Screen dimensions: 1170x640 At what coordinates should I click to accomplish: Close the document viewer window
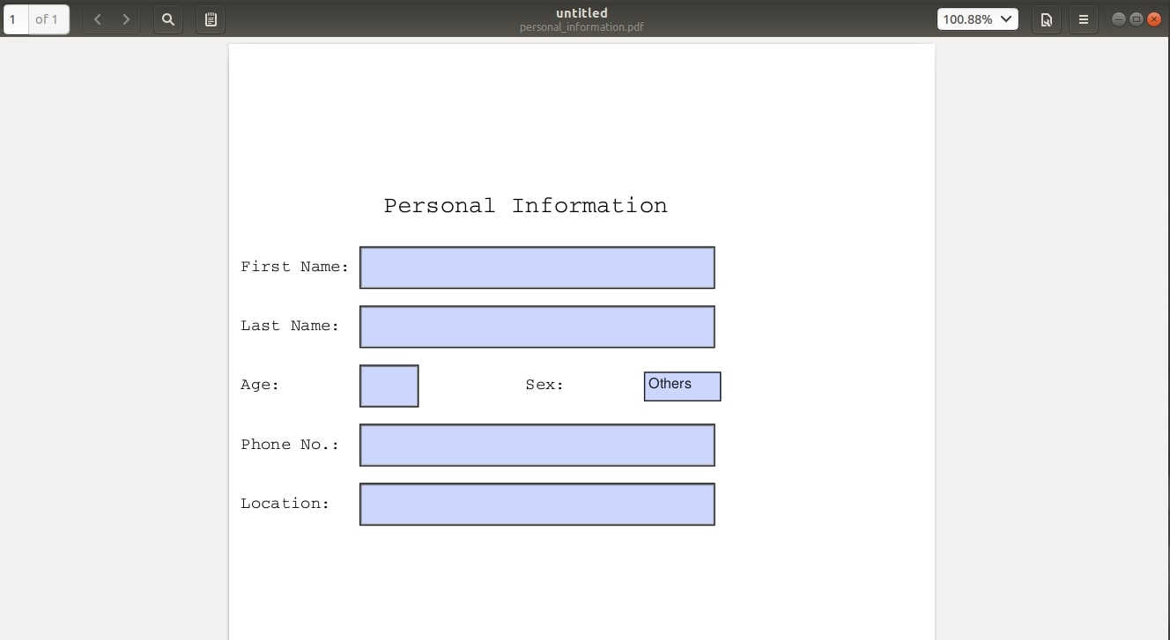[x=1154, y=19]
